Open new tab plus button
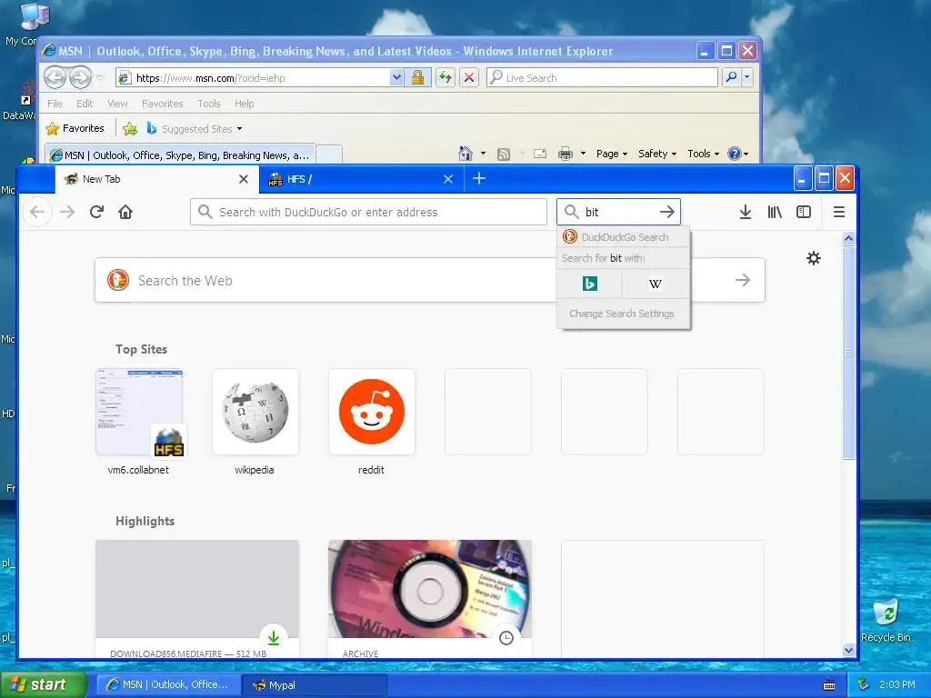Image resolution: width=931 pixels, height=698 pixels. (479, 178)
